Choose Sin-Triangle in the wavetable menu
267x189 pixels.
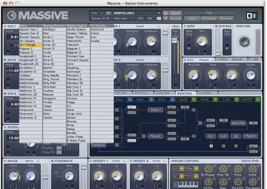coord(31,45)
